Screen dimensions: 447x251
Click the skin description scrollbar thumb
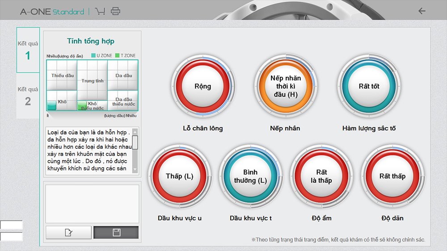135,142
